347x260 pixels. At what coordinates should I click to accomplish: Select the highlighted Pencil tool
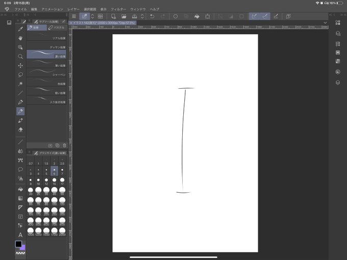(20, 111)
